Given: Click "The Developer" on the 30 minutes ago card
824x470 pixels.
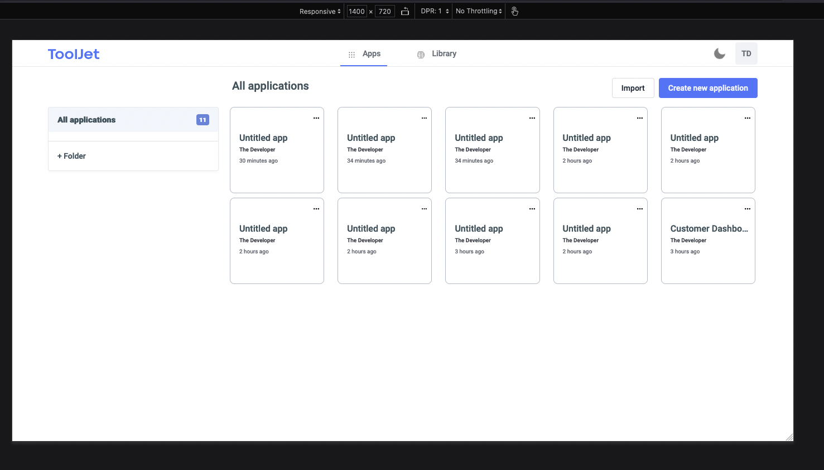Looking at the screenshot, I should tap(257, 150).
